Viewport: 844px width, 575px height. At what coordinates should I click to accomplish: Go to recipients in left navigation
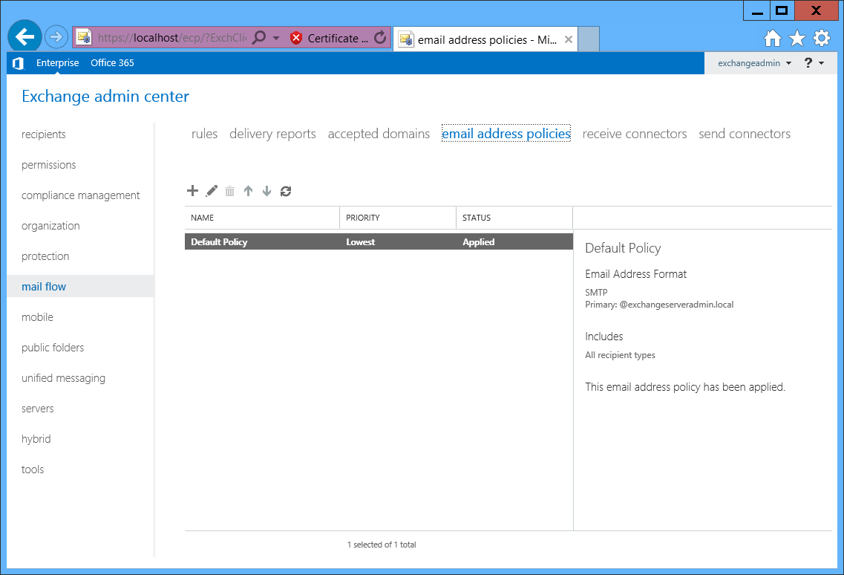[44, 134]
